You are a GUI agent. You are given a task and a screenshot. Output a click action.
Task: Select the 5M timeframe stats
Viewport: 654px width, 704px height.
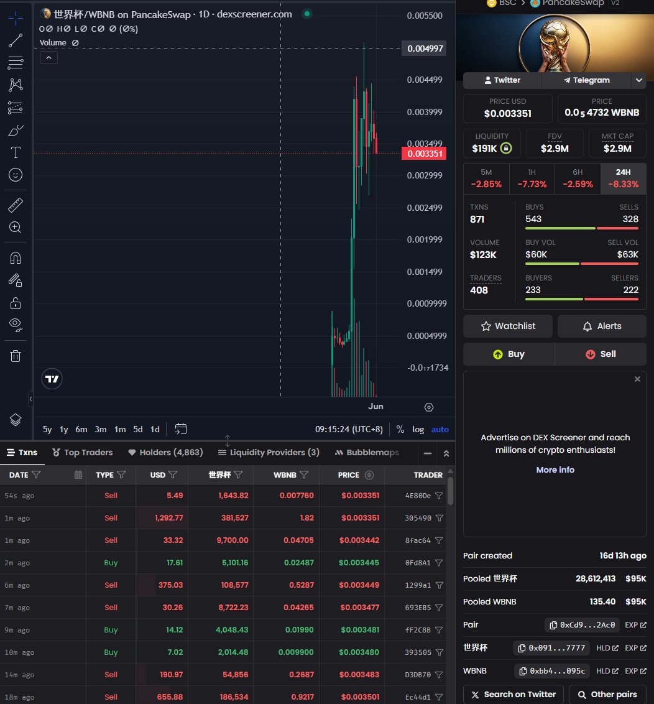tap(486, 178)
